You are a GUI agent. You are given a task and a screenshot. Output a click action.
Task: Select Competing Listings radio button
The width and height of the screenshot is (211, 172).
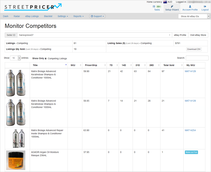coord(46,58)
